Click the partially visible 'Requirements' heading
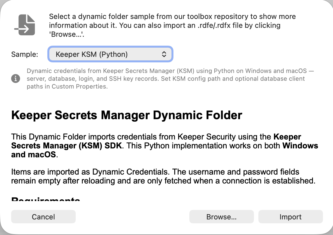The image size is (333, 235). [46, 200]
